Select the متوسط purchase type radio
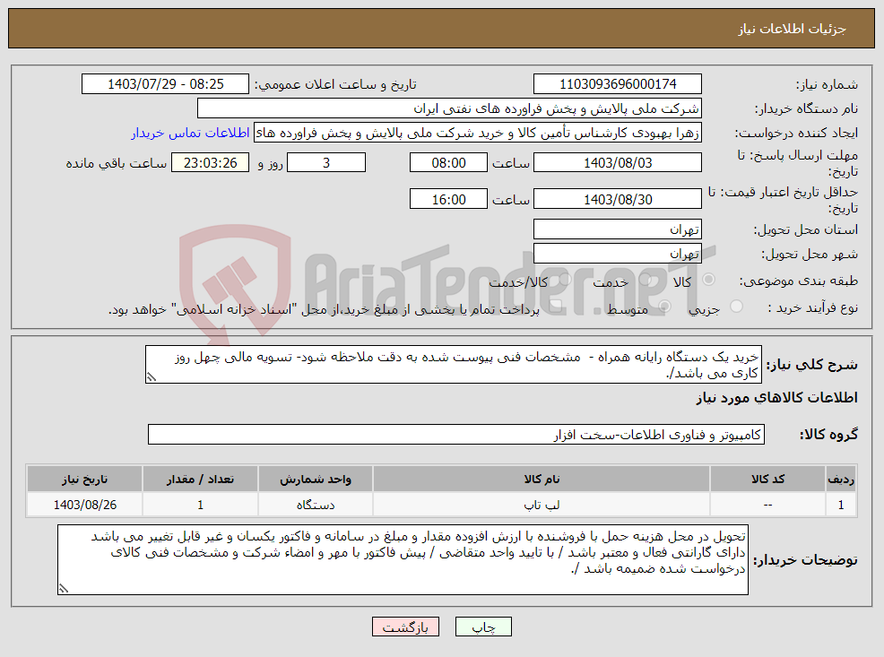Image resolution: width=884 pixels, height=657 pixels. pyautogui.click(x=664, y=307)
